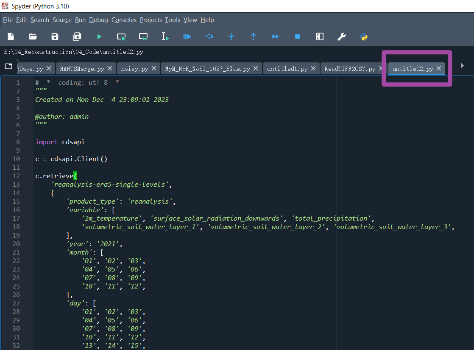Close the partially hidden Days.py tab
The height and width of the screenshot is (350, 474).
49,69
